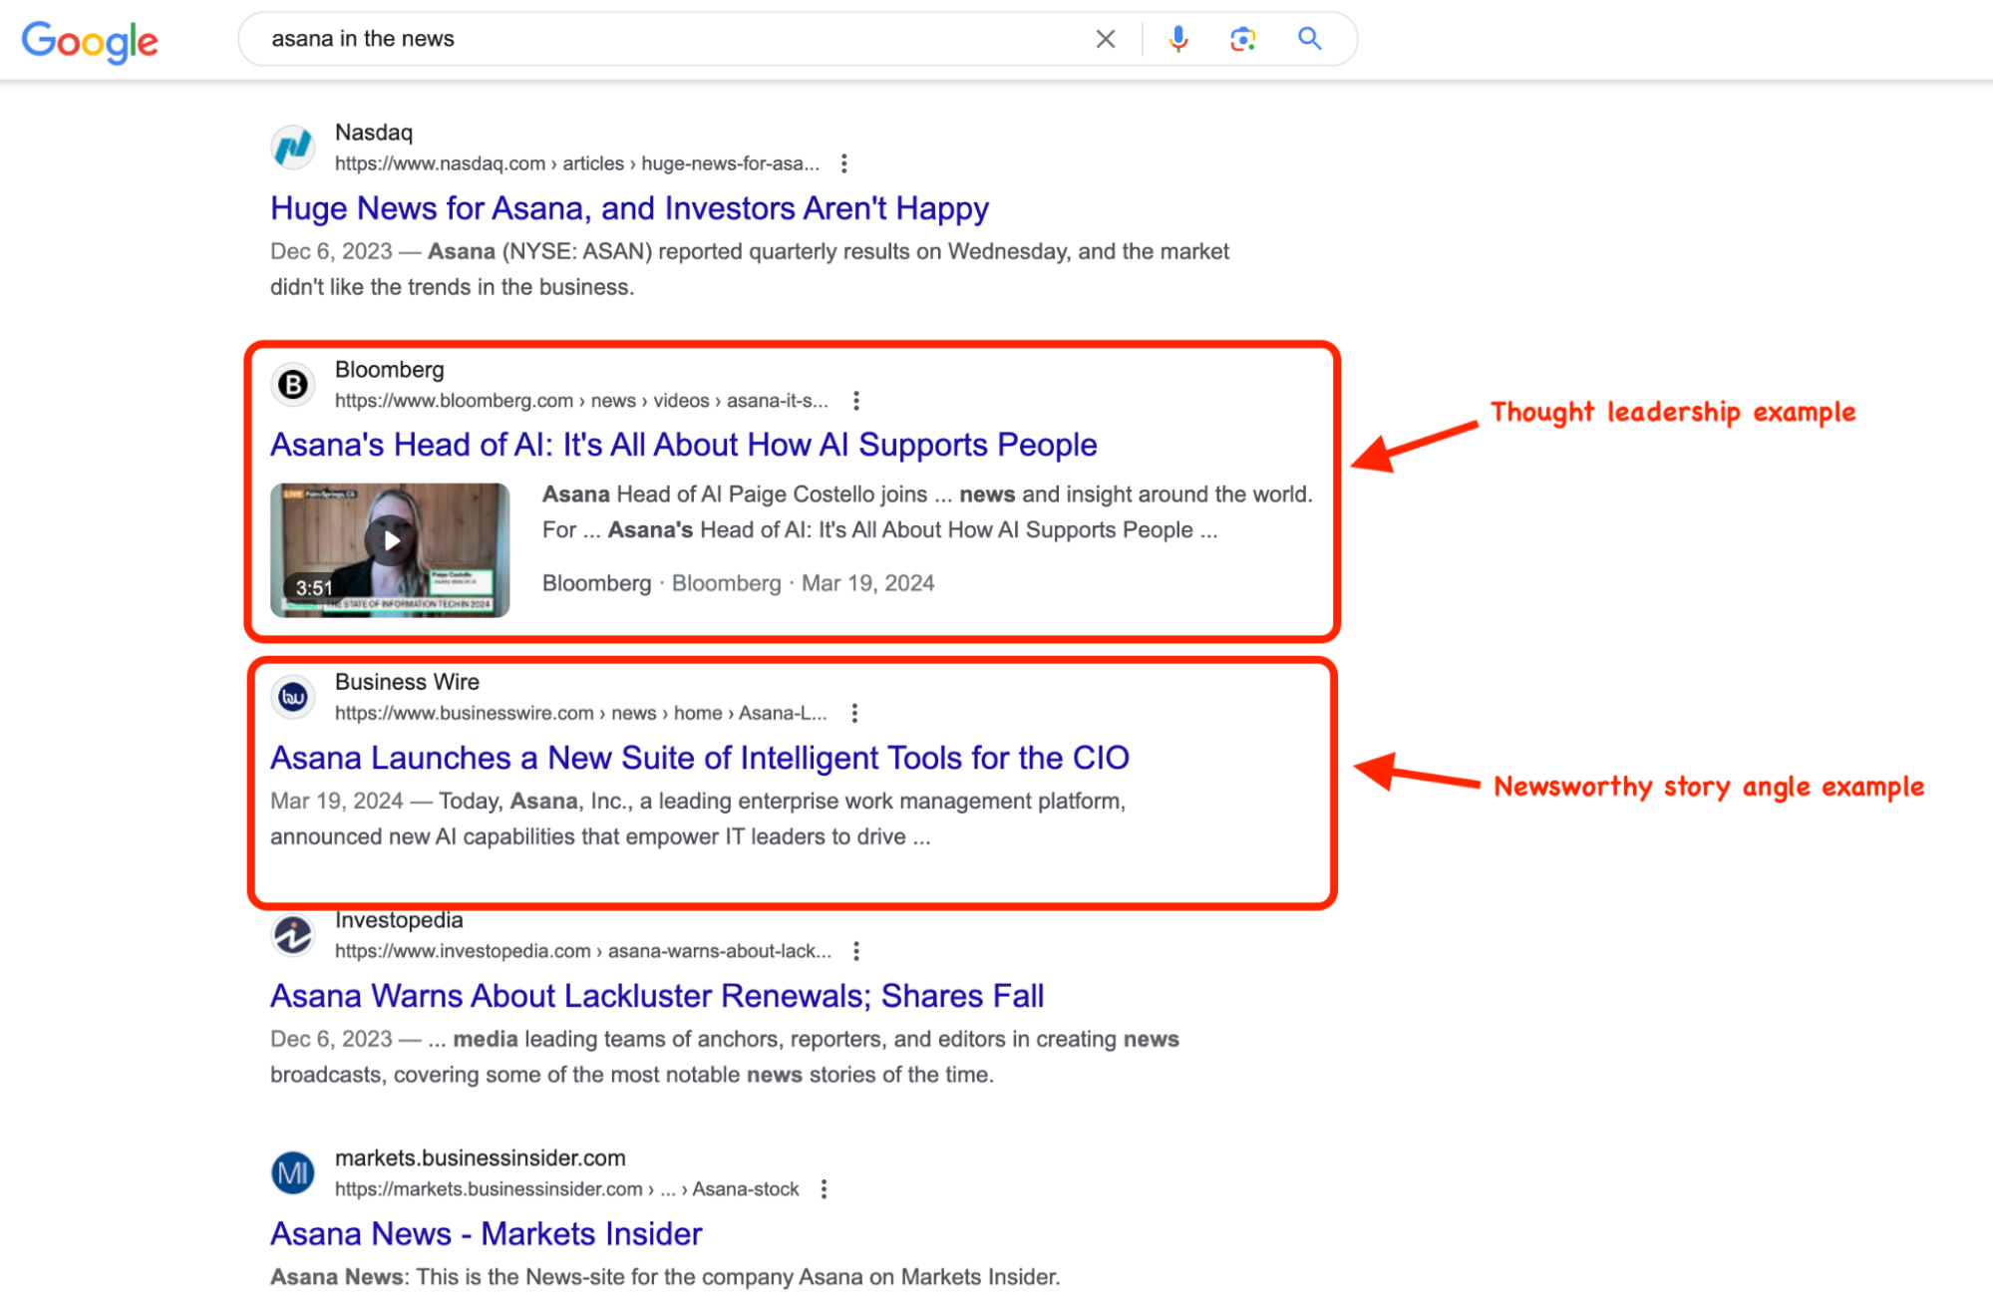Open more options for the Investopedia result

(x=856, y=951)
